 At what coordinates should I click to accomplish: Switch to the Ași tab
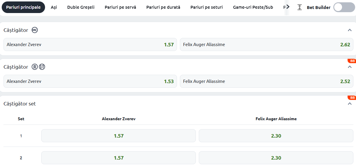tap(54, 7)
